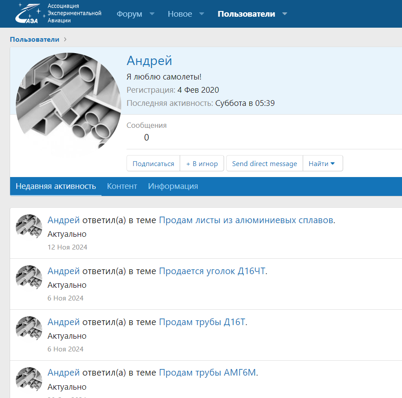Expand the Пользователи dropdown arrow
This screenshot has width=402, height=398.
click(285, 14)
